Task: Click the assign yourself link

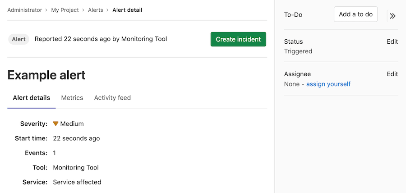Action: (x=328, y=84)
